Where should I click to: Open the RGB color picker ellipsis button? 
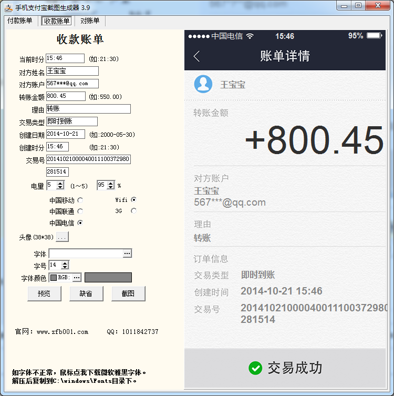(77, 278)
